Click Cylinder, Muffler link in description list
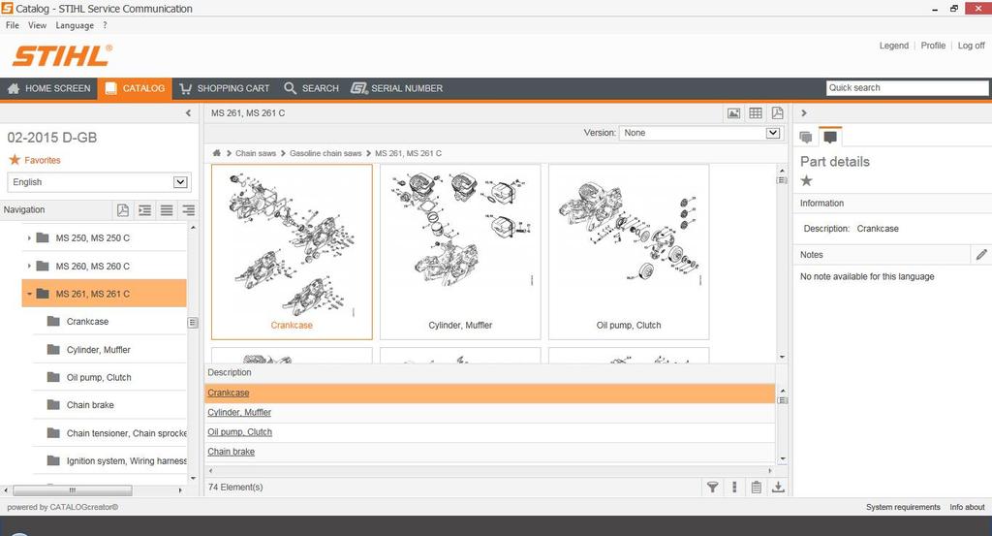 click(239, 413)
